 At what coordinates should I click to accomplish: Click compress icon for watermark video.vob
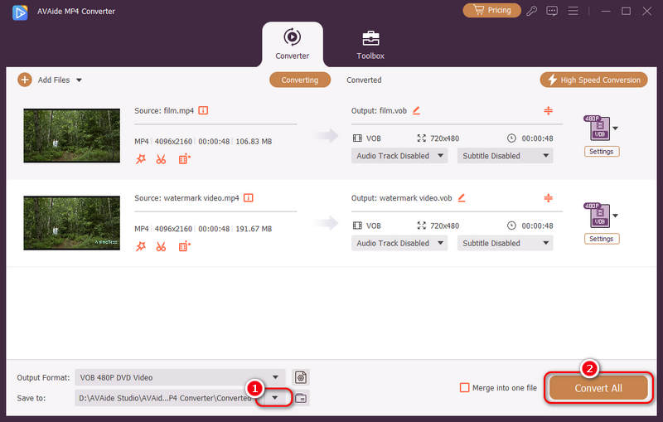pos(548,197)
